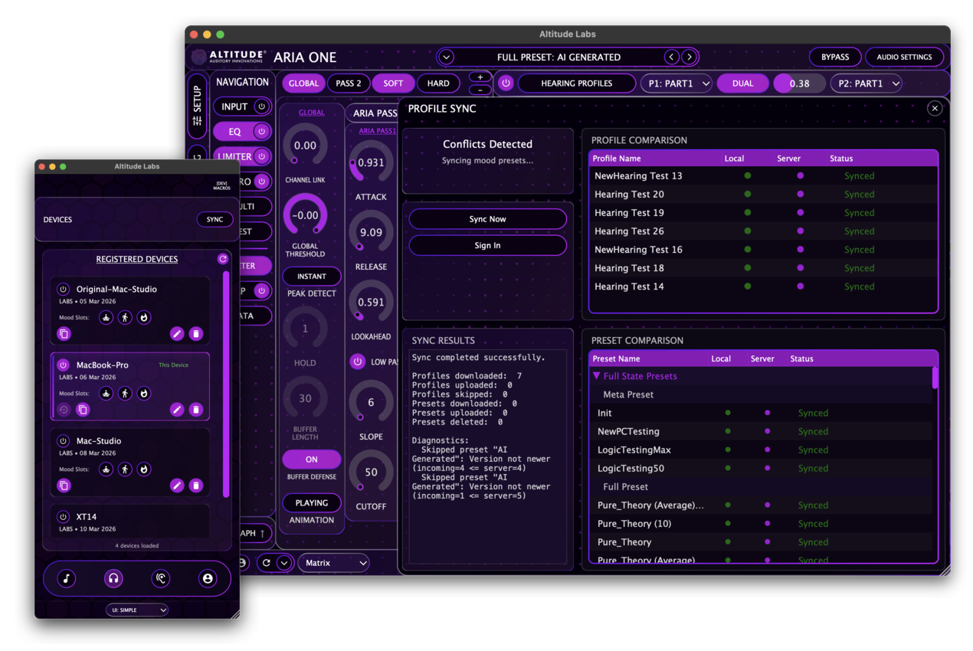The width and height of the screenshot is (973, 651).
Task: Open the chevron dropdown next to refresh icon
Action: (x=284, y=563)
